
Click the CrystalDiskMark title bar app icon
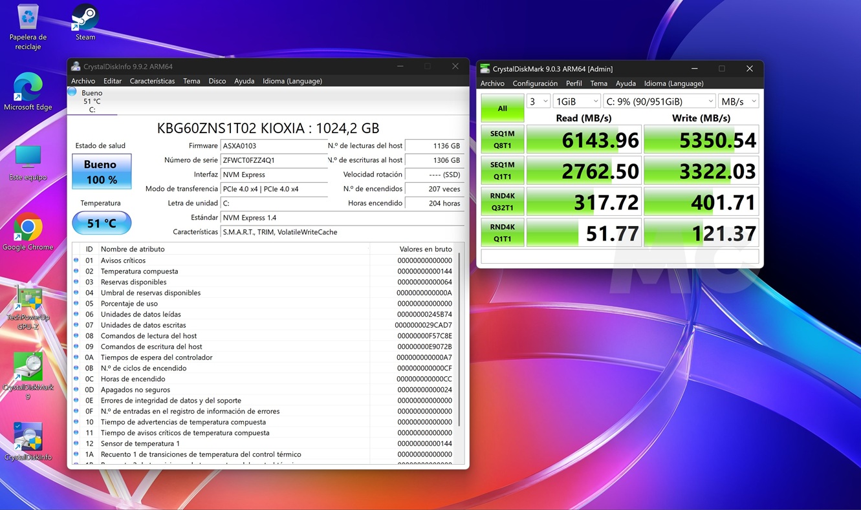click(485, 69)
